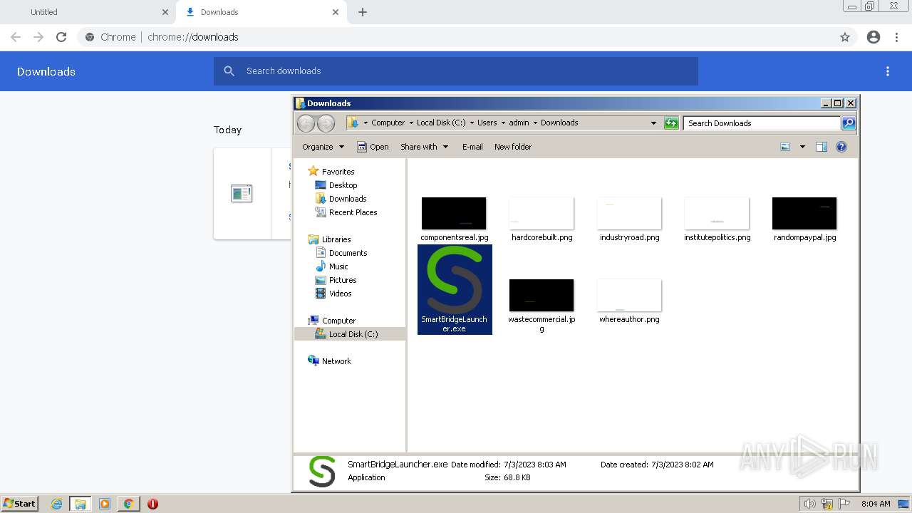The image size is (912, 513).
Task: Refresh the Explorer folder view
Action: pos(671,123)
